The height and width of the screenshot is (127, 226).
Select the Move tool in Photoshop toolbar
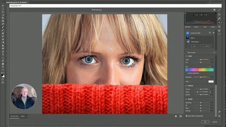[3, 6]
